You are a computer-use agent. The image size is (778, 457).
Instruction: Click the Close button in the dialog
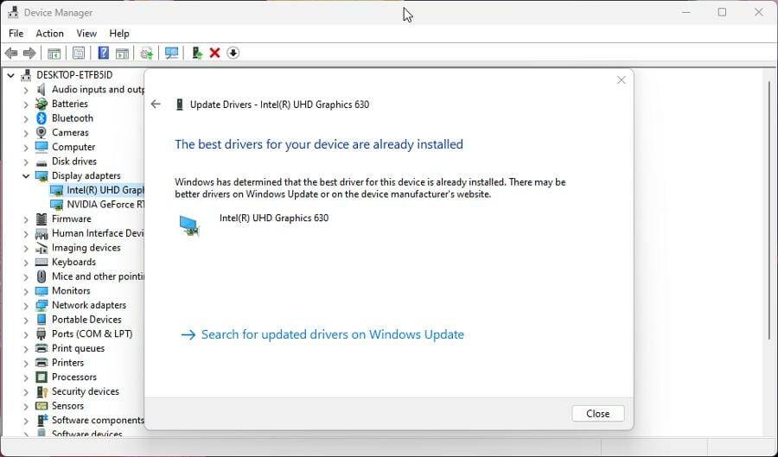(x=597, y=414)
